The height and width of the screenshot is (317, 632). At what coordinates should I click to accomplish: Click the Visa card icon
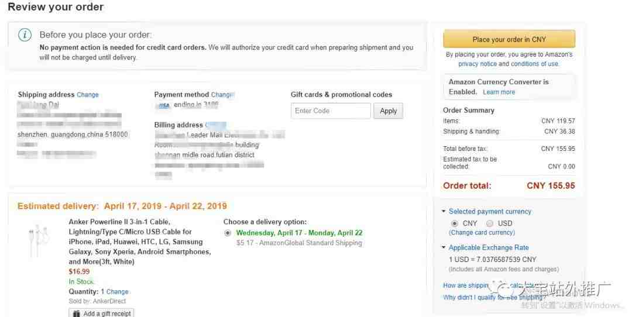[163, 105]
